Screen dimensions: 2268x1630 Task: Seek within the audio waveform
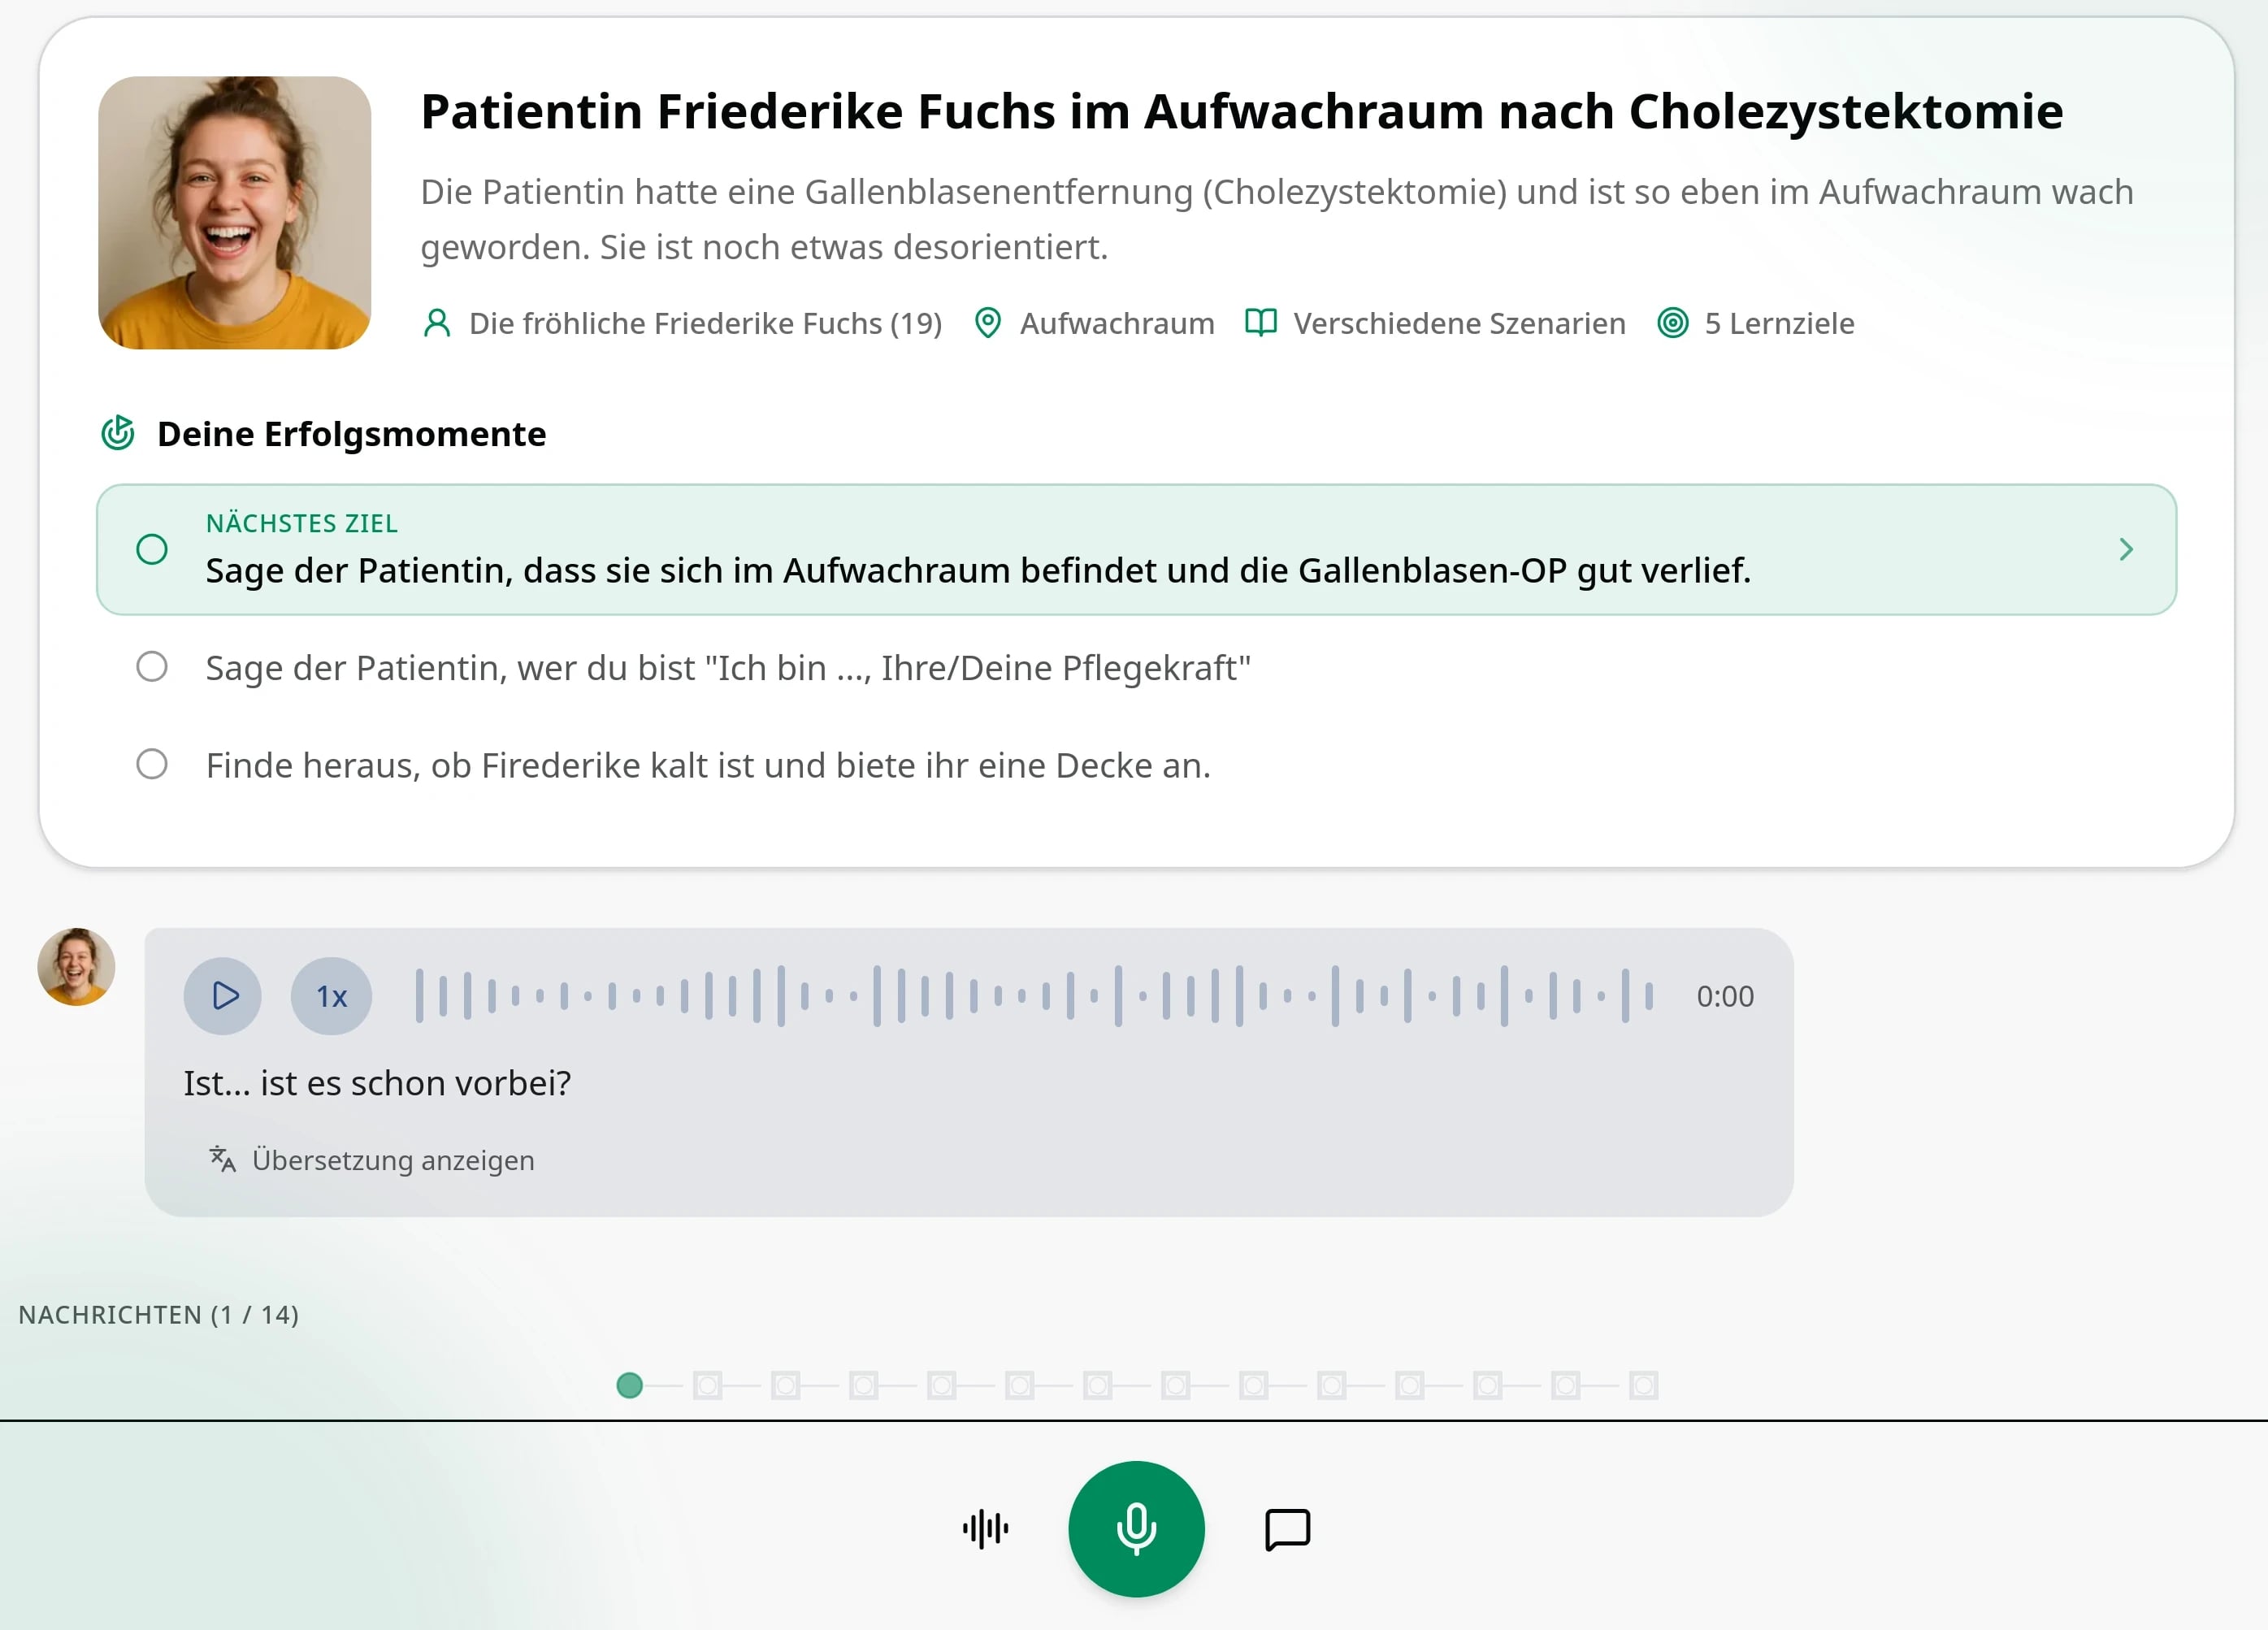[x=1034, y=996]
